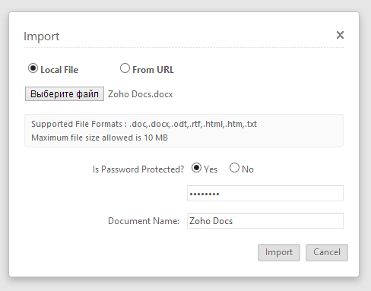Edit the Document Name field
The width and height of the screenshot is (371, 291).
coord(265,221)
